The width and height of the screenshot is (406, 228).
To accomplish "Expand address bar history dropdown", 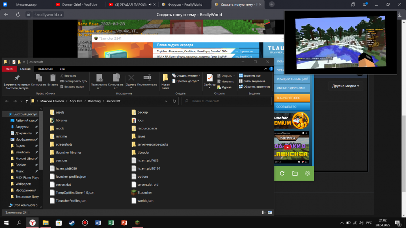I will coord(166,101).
